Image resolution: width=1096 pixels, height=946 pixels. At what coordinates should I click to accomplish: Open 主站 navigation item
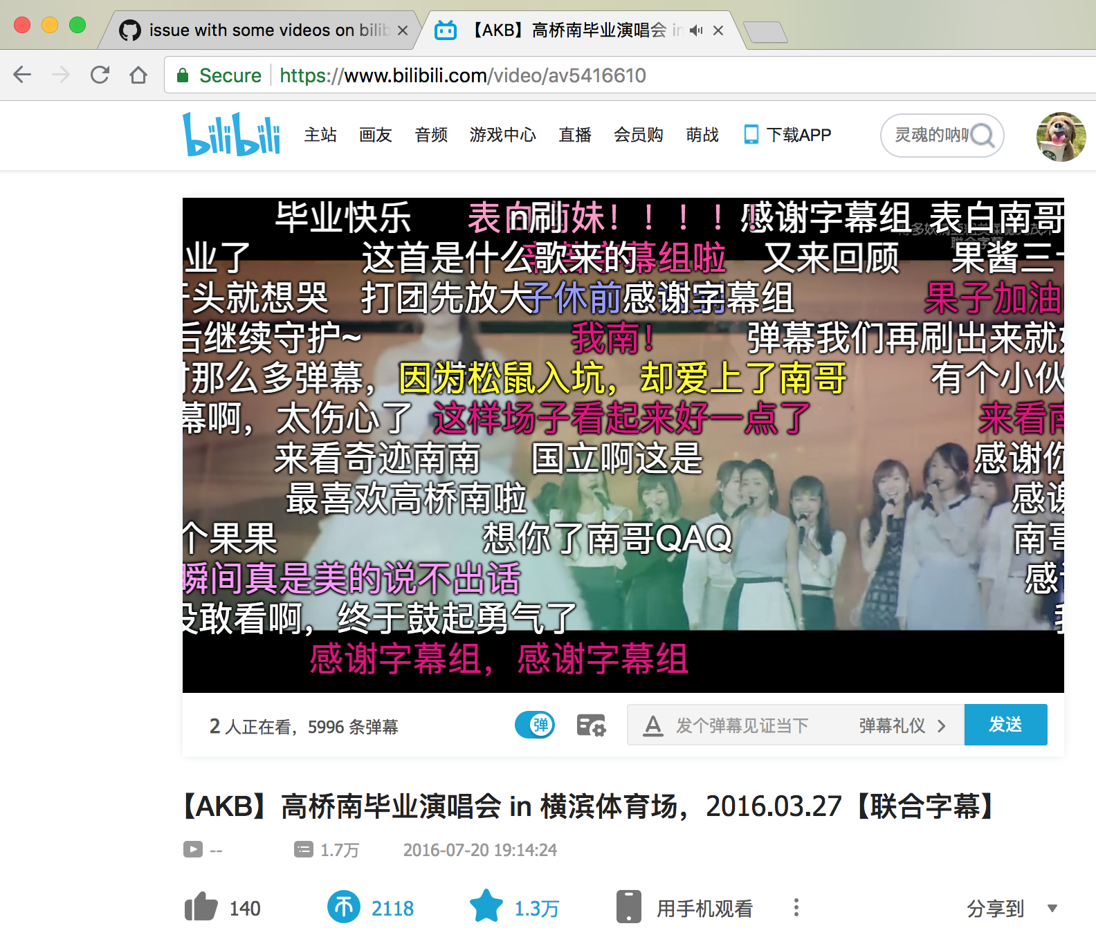[320, 135]
